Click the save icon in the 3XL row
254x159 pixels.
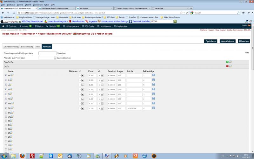pos(154,108)
